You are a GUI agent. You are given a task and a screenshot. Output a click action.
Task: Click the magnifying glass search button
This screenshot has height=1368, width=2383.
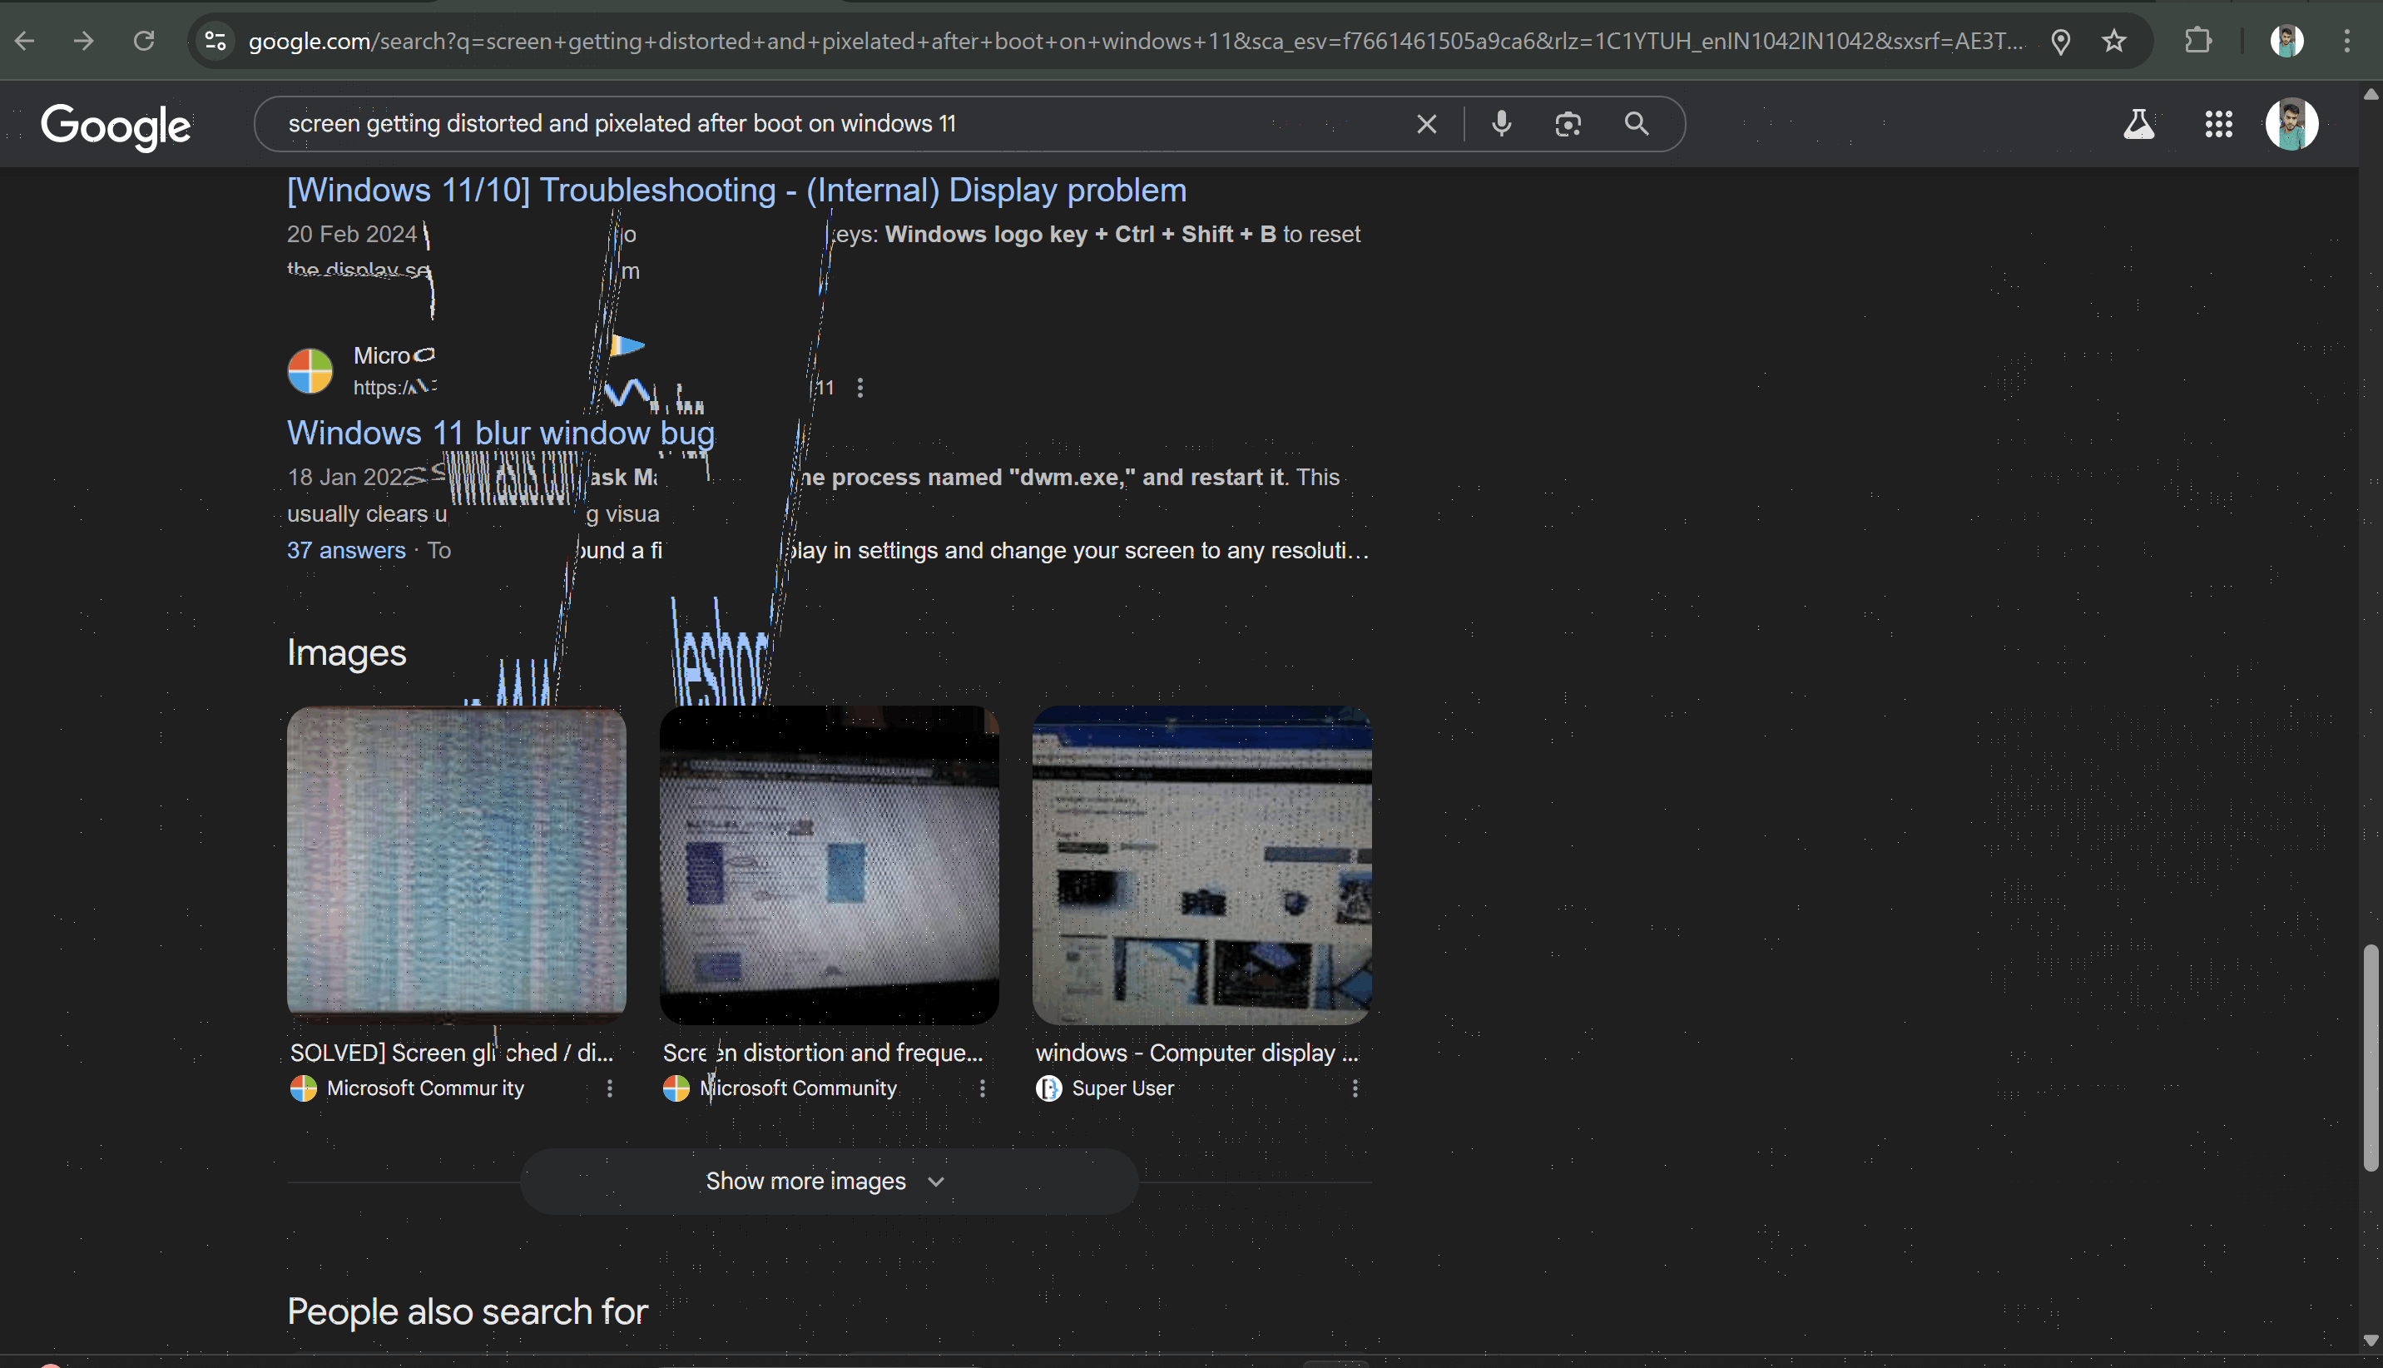click(1637, 123)
